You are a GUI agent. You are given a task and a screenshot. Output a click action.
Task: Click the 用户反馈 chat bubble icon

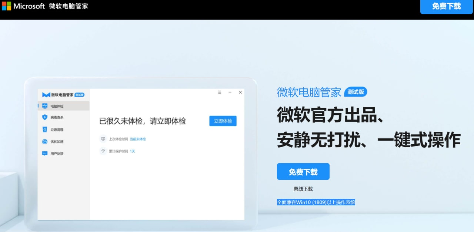click(x=45, y=153)
